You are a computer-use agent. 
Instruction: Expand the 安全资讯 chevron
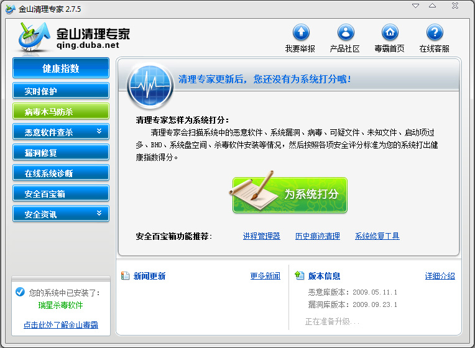(99, 213)
